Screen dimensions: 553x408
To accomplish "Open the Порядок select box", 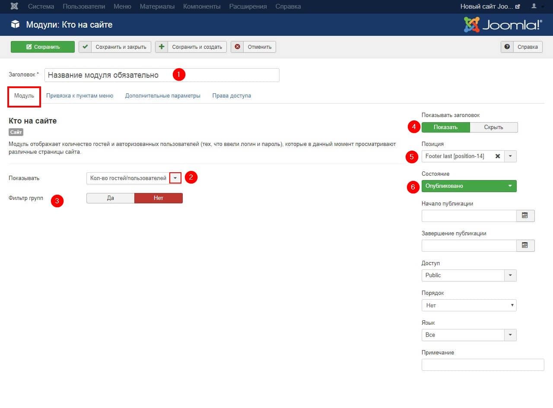I will pos(469,305).
